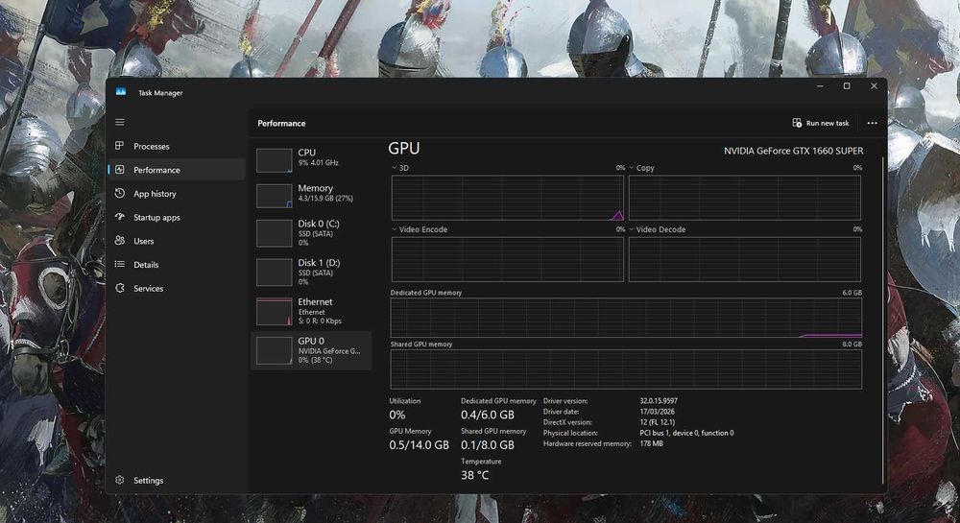Expand the Copy engine graph dropdown
Image resolution: width=960 pixels, height=523 pixels.
[x=632, y=168]
